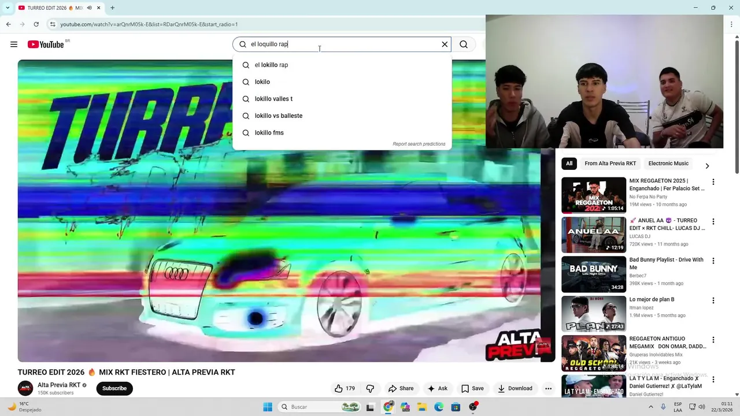Launch Microsoft Edge from the taskbar
Viewport: 740px width, 416px height.
[x=439, y=407]
